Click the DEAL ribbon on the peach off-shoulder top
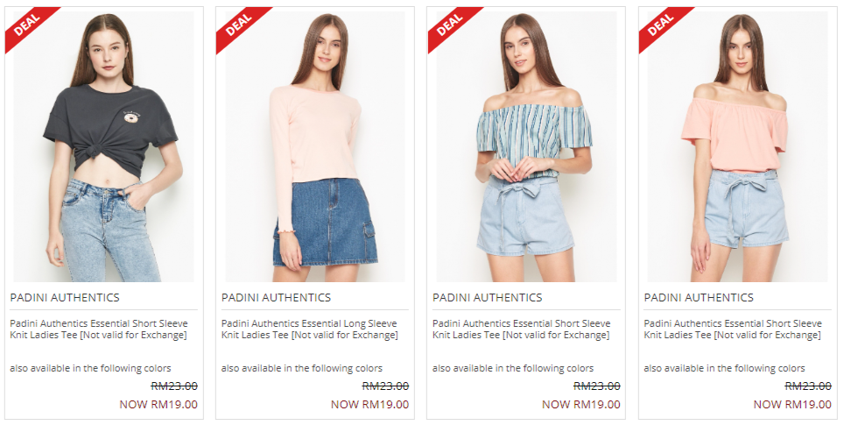Image resolution: width=844 pixels, height=425 pixels. (661, 26)
